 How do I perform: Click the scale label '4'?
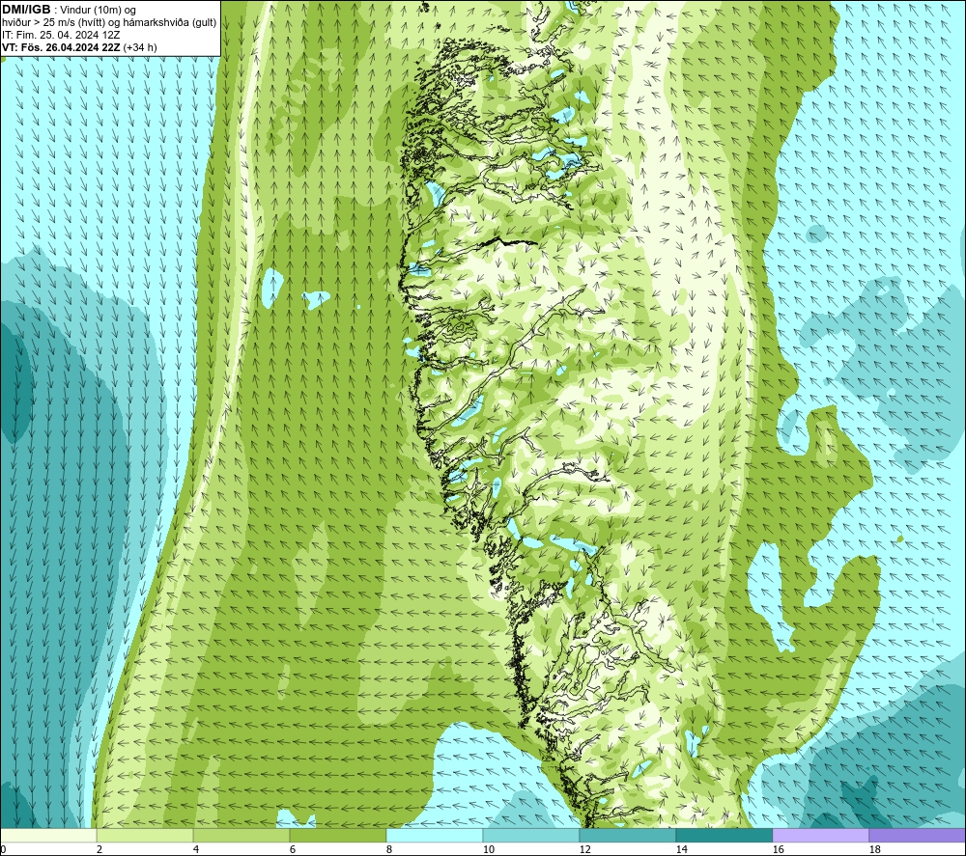pyautogui.click(x=196, y=849)
